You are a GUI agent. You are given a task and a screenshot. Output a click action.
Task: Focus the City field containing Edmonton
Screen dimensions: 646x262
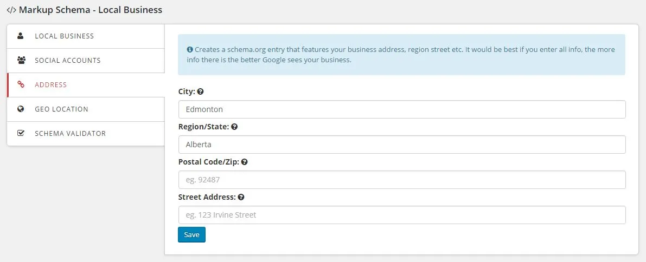[402, 109]
